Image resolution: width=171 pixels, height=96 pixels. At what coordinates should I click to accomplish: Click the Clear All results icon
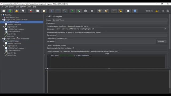pyautogui.click(x=106, y=11)
